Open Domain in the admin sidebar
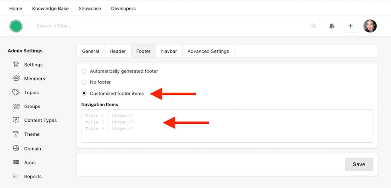 pyautogui.click(x=32, y=149)
